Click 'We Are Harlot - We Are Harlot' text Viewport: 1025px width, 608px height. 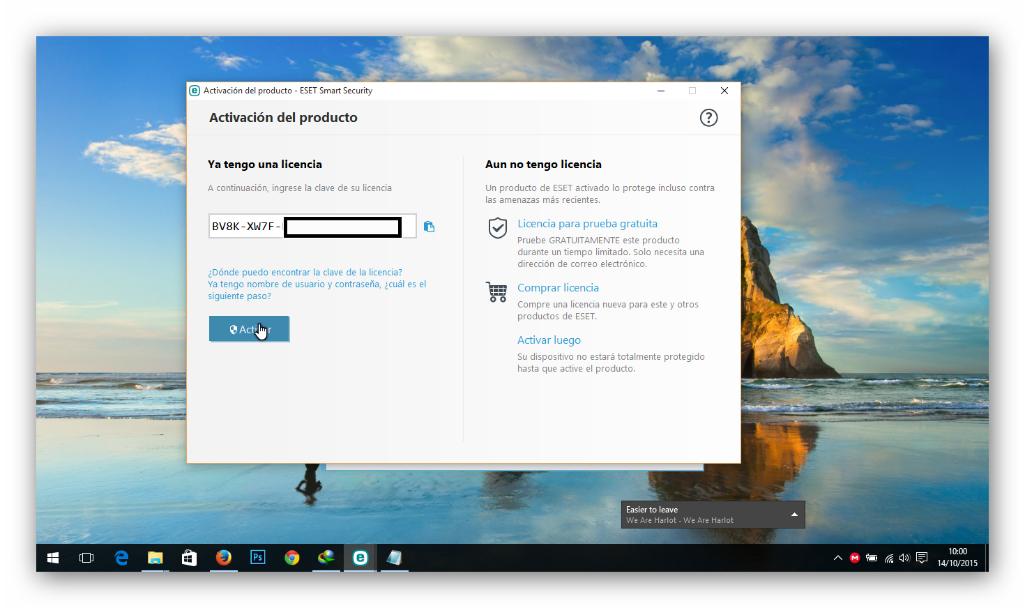[x=680, y=520]
